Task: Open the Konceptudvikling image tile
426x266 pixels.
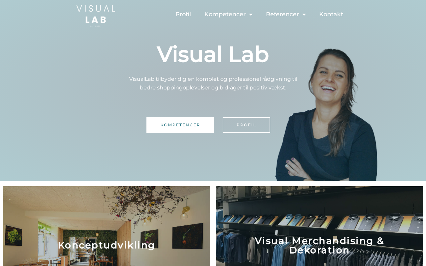Action: 106,226
